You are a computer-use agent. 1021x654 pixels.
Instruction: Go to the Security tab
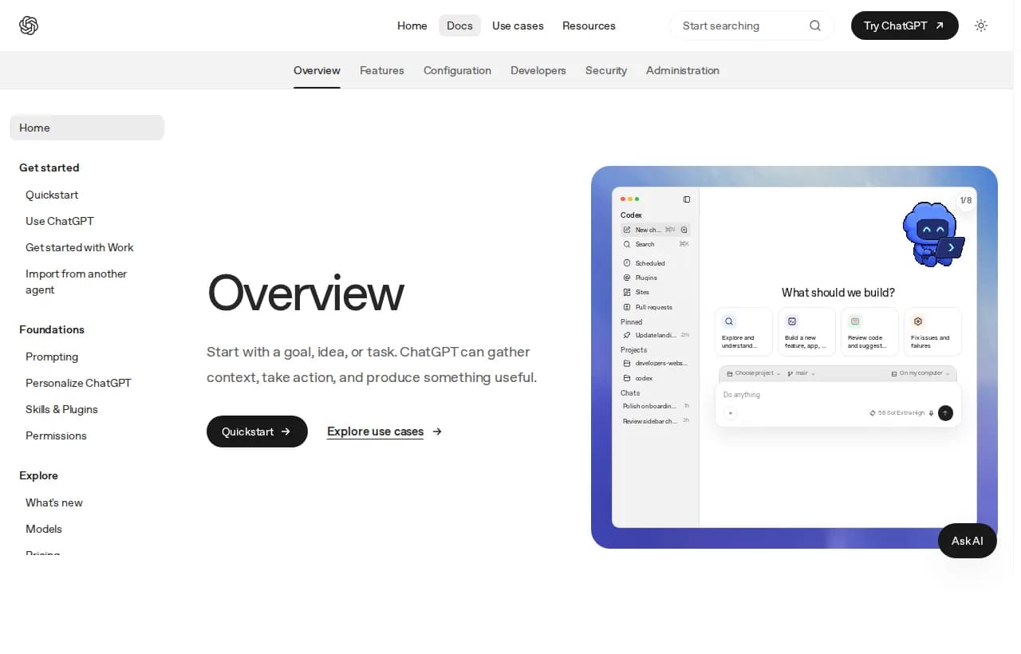[x=606, y=70]
